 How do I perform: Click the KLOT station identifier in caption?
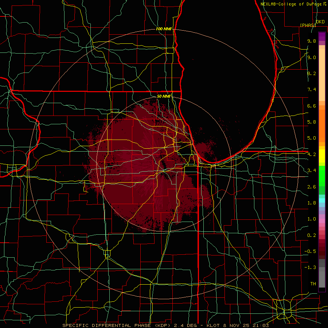click(x=213, y=325)
